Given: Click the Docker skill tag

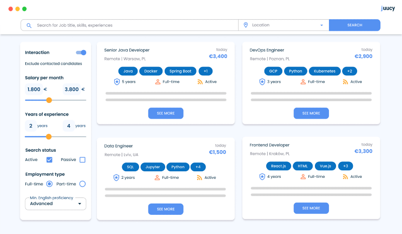Looking at the screenshot, I should [x=151, y=71].
